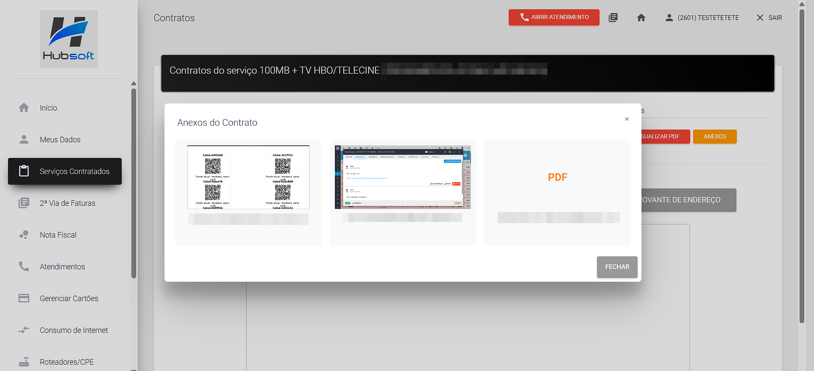The height and width of the screenshot is (371, 814).
Task: Select Serviços Contratados menu item
Action: (65, 171)
